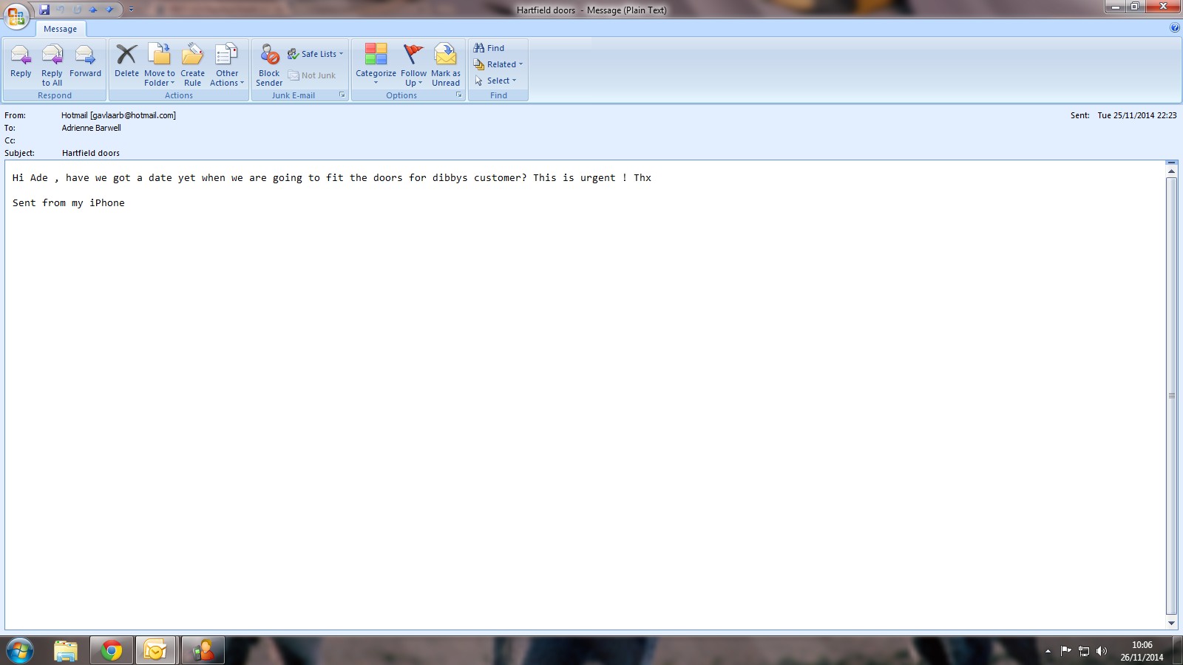Select the Message ribbon tab
Screen dimensions: 1183x665
60,29
